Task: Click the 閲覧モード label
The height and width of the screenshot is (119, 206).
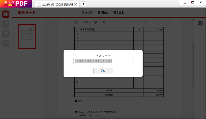Action: coord(27,13)
